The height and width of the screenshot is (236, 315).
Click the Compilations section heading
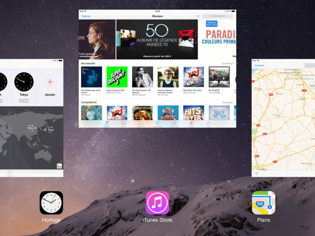coord(89,102)
